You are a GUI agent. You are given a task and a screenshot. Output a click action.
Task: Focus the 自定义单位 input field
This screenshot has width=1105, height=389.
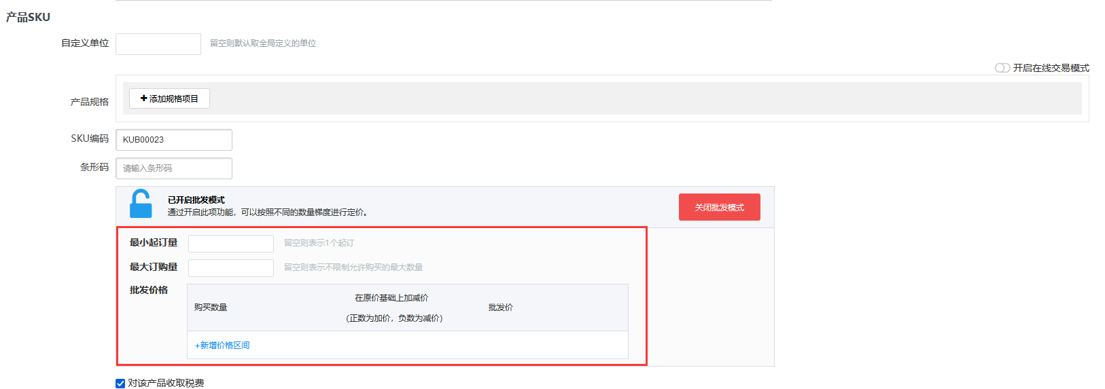pyautogui.click(x=158, y=44)
